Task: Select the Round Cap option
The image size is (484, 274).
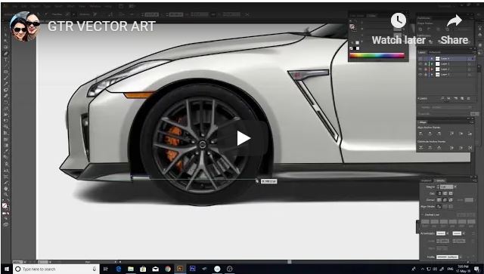Action: 445,193
